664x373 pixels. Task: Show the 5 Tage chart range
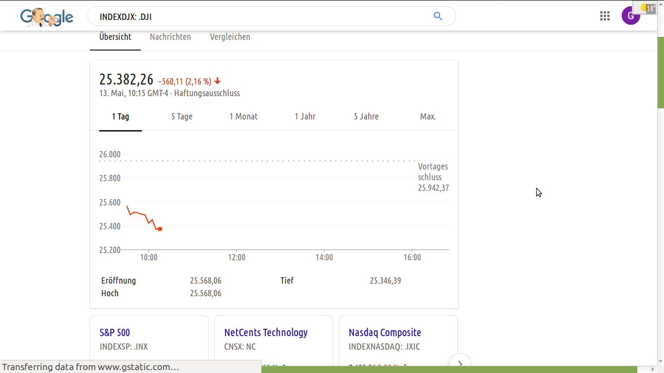coord(181,117)
